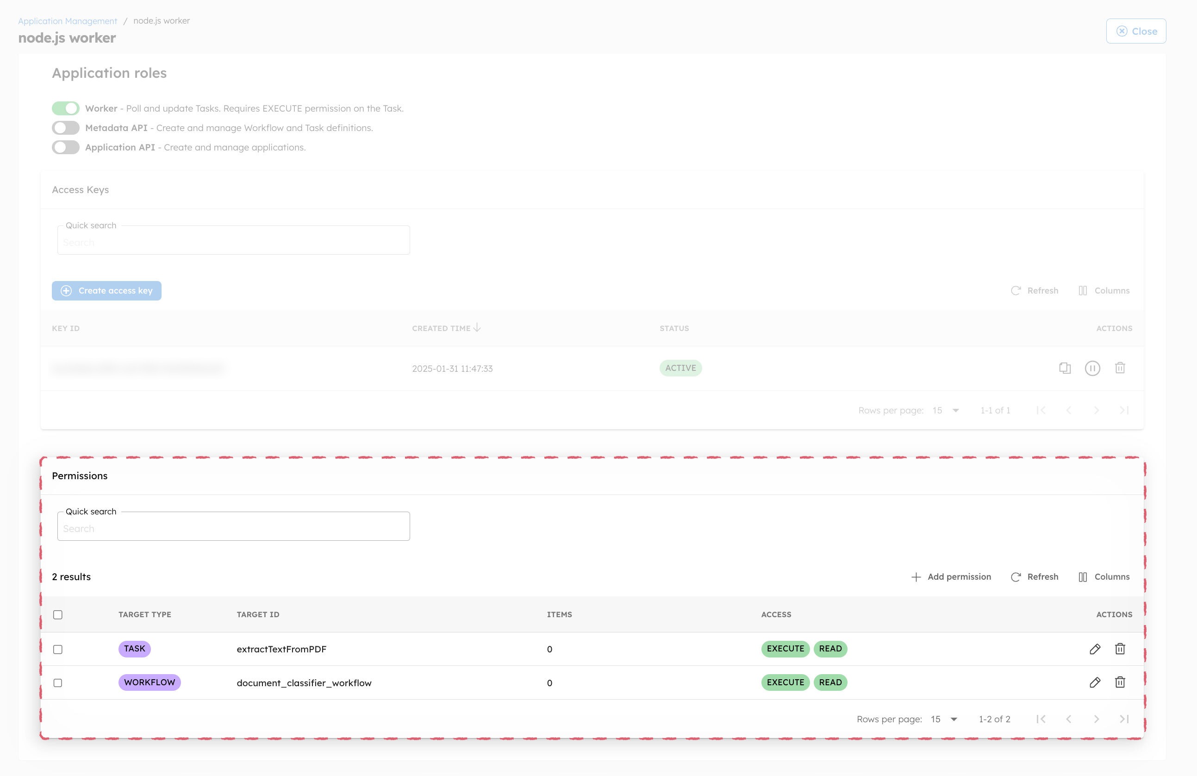Create a new access key
The image size is (1197, 776).
(x=106, y=290)
